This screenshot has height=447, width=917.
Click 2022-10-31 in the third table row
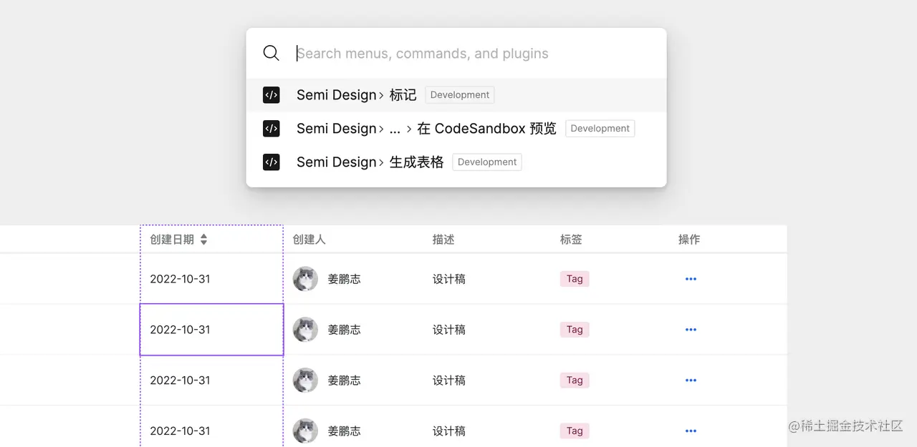pos(180,380)
